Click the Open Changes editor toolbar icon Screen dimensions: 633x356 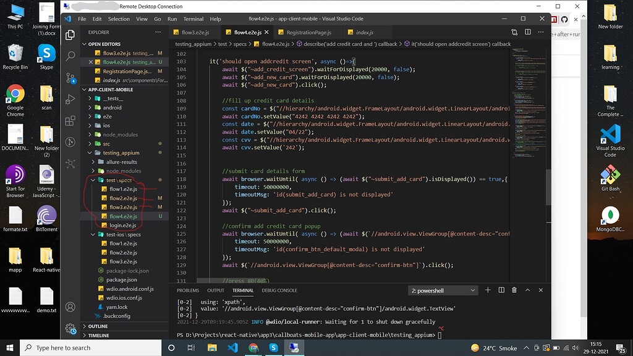click(514, 32)
